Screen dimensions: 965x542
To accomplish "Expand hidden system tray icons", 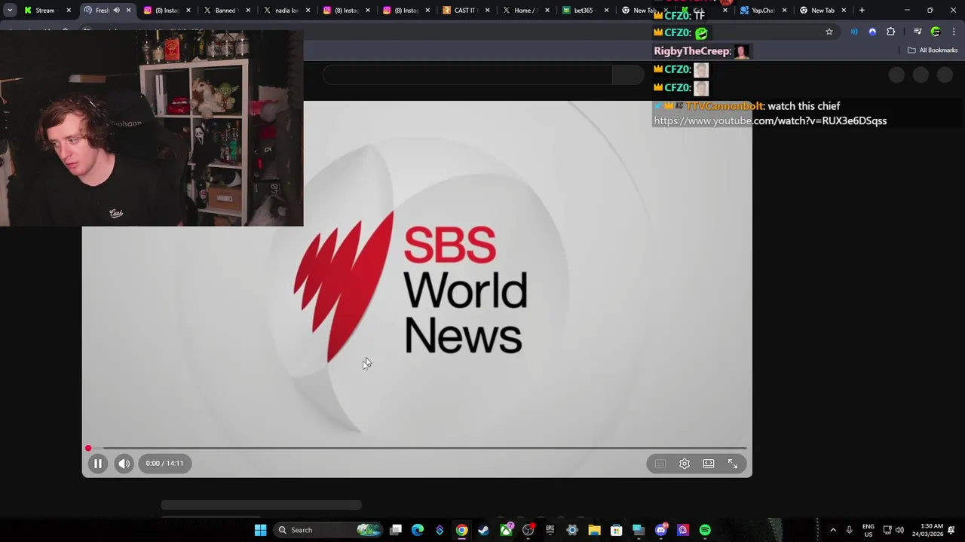I will tap(833, 530).
